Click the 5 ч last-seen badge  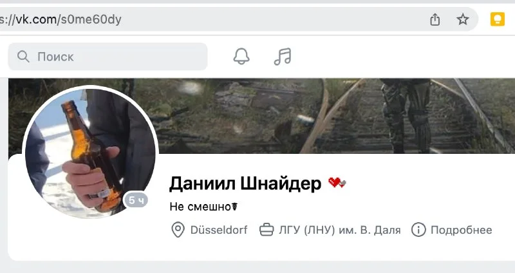(136, 200)
